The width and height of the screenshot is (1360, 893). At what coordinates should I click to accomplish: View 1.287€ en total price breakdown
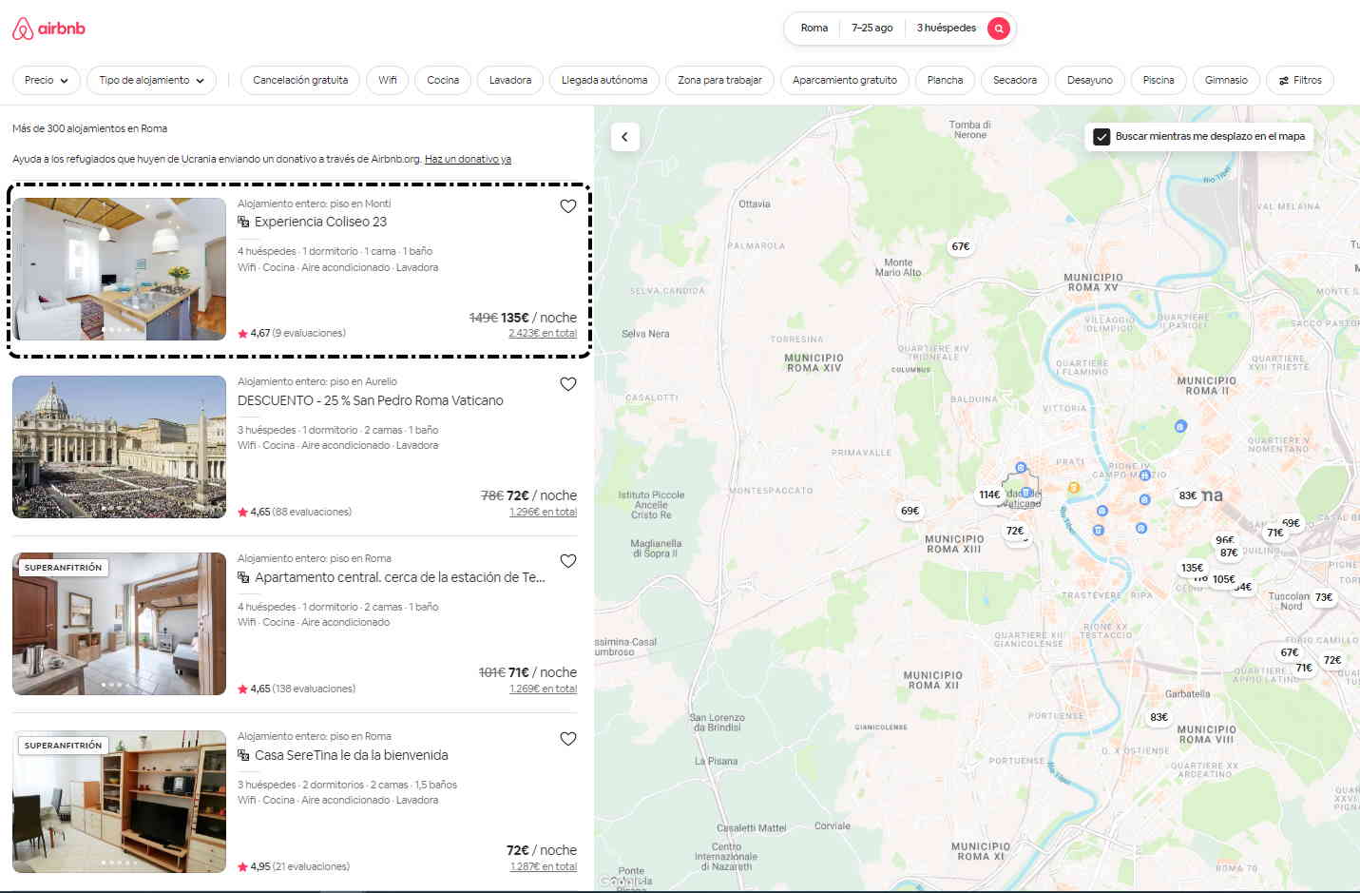543,866
